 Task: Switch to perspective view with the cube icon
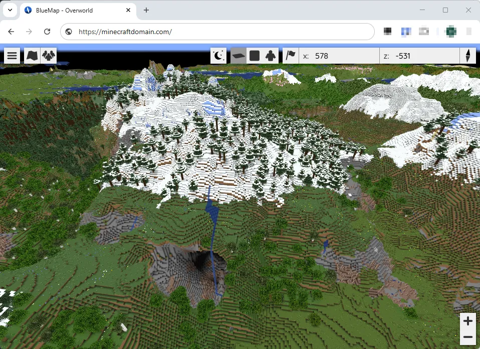coord(254,55)
